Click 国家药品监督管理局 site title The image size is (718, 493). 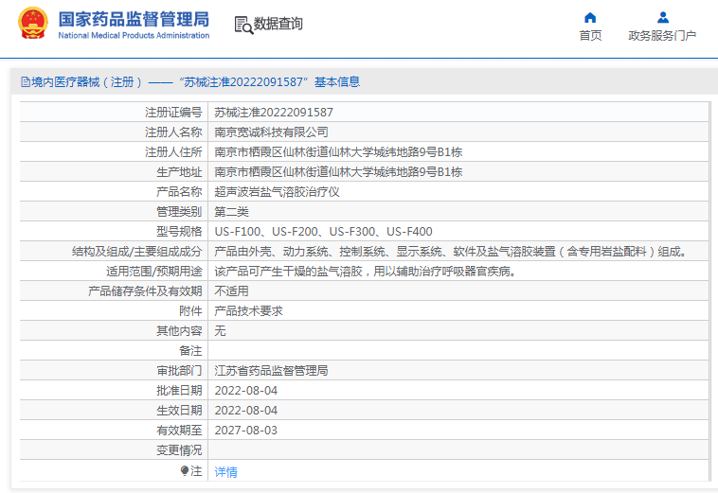coord(134,19)
